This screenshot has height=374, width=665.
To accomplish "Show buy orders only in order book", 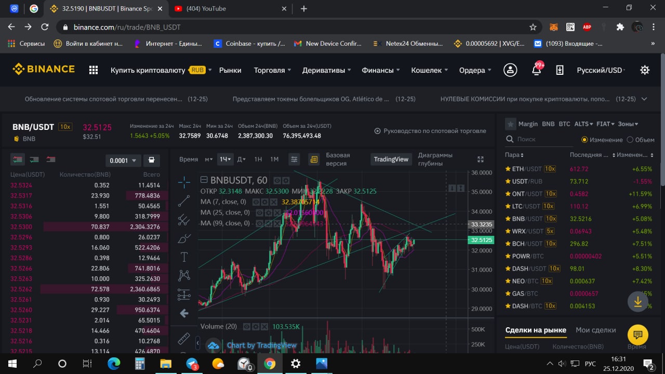I will coord(34,159).
